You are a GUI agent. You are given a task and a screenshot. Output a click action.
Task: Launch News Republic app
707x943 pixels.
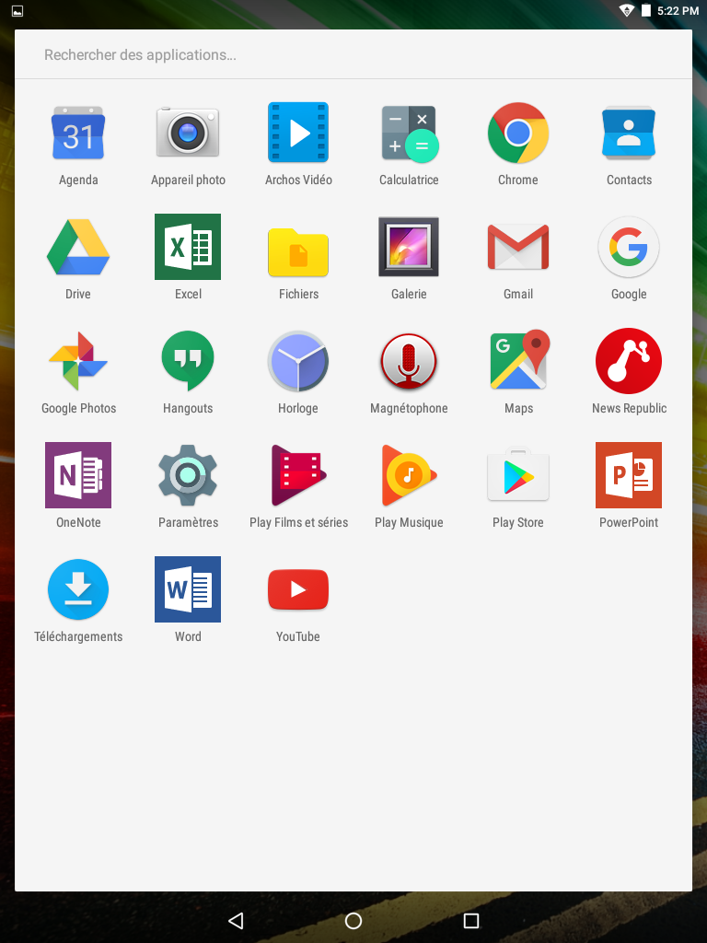629,362
